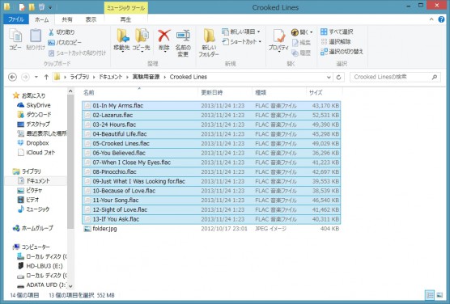
Task: Click ライブラリ in the address breadcrumb
Action: pyautogui.click(x=79, y=77)
